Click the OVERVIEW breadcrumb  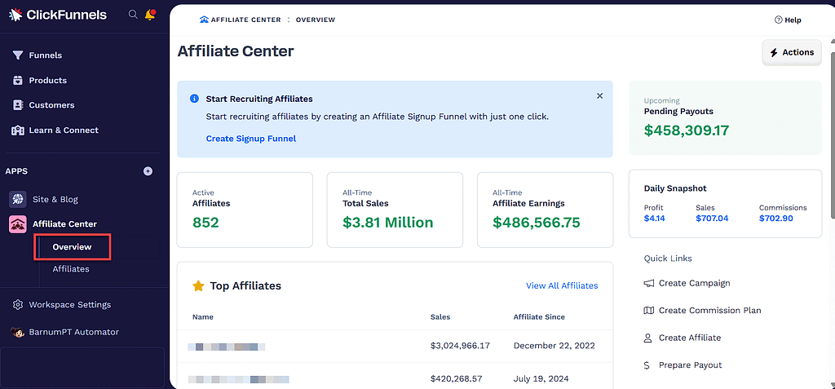point(316,20)
